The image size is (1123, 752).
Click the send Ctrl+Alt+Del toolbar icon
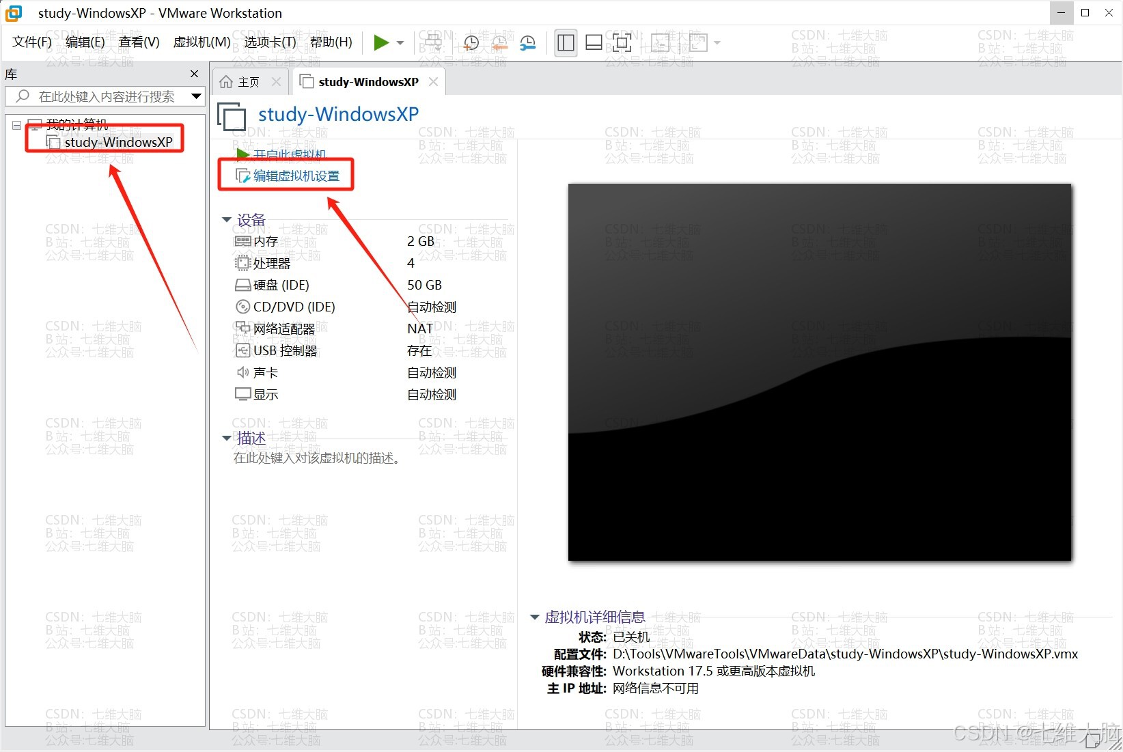432,42
